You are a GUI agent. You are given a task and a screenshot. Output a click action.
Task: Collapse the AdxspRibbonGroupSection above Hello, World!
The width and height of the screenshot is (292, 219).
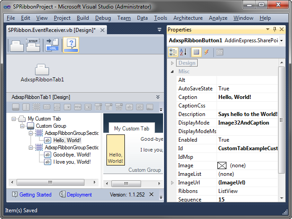31,133
